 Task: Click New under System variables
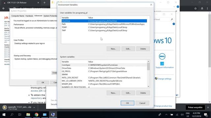(x=113, y=93)
